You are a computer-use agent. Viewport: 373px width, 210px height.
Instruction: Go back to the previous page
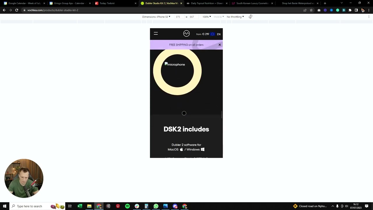(4, 10)
